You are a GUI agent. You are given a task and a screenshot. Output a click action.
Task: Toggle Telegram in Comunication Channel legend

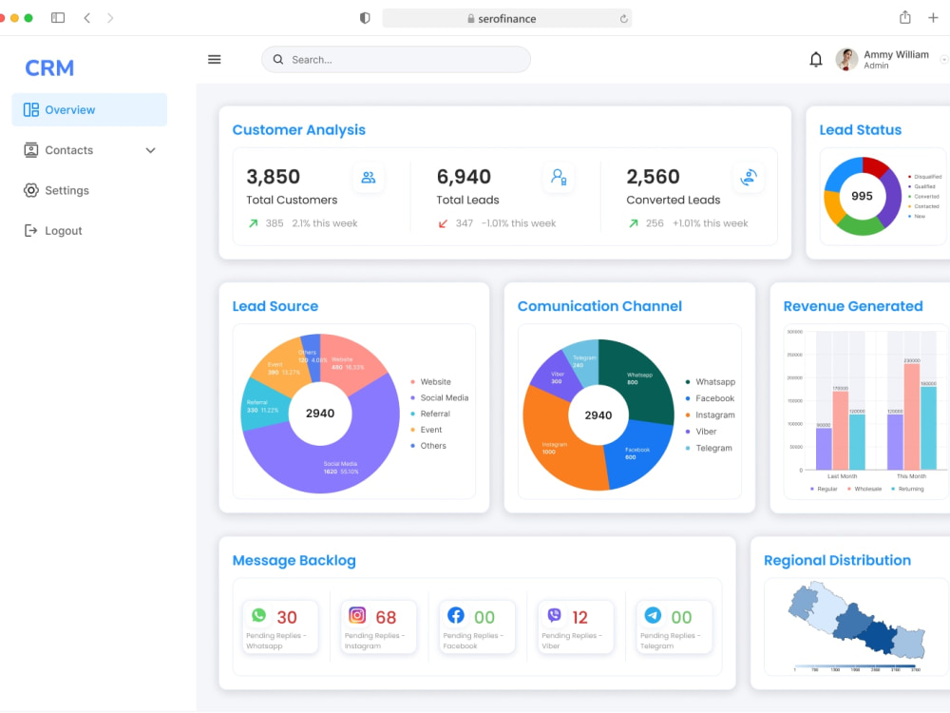pyautogui.click(x=709, y=448)
